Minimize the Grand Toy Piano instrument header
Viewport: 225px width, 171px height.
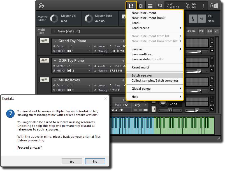212,43
